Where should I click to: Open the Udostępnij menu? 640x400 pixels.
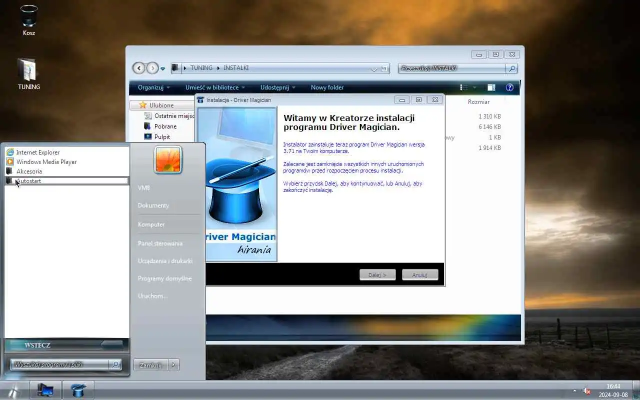pyautogui.click(x=278, y=87)
